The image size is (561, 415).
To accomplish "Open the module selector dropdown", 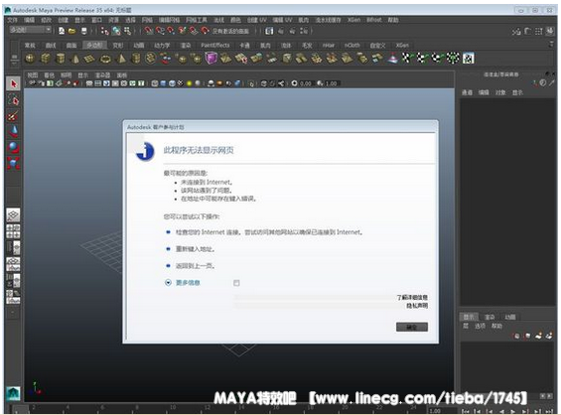I will pos(31,30).
